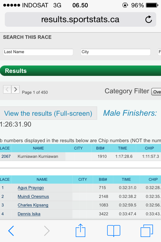Click time 0:32:31.0 cell
161x242 pixels.
click(128, 188)
